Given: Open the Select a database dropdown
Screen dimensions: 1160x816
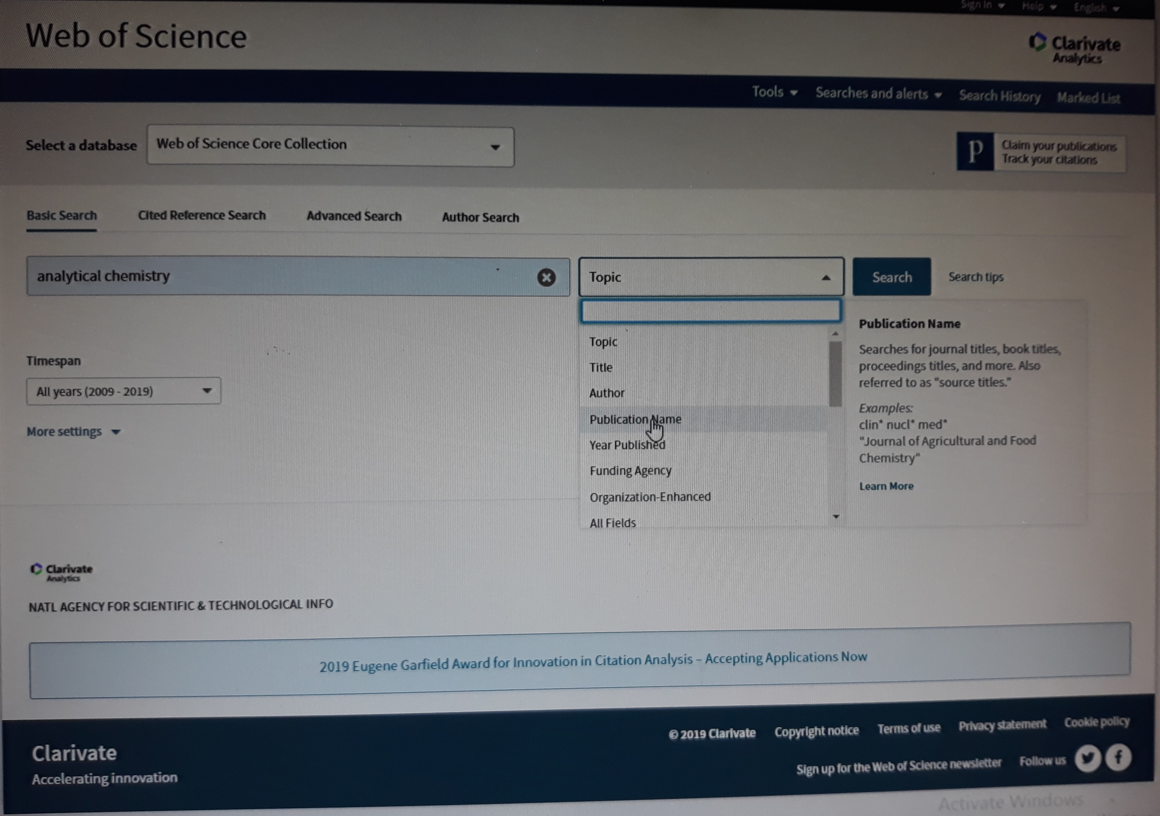Looking at the screenshot, I should click(330, 146).
